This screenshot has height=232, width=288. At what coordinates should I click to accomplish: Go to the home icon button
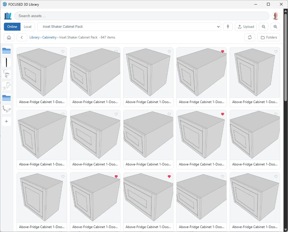click(9, 37)
